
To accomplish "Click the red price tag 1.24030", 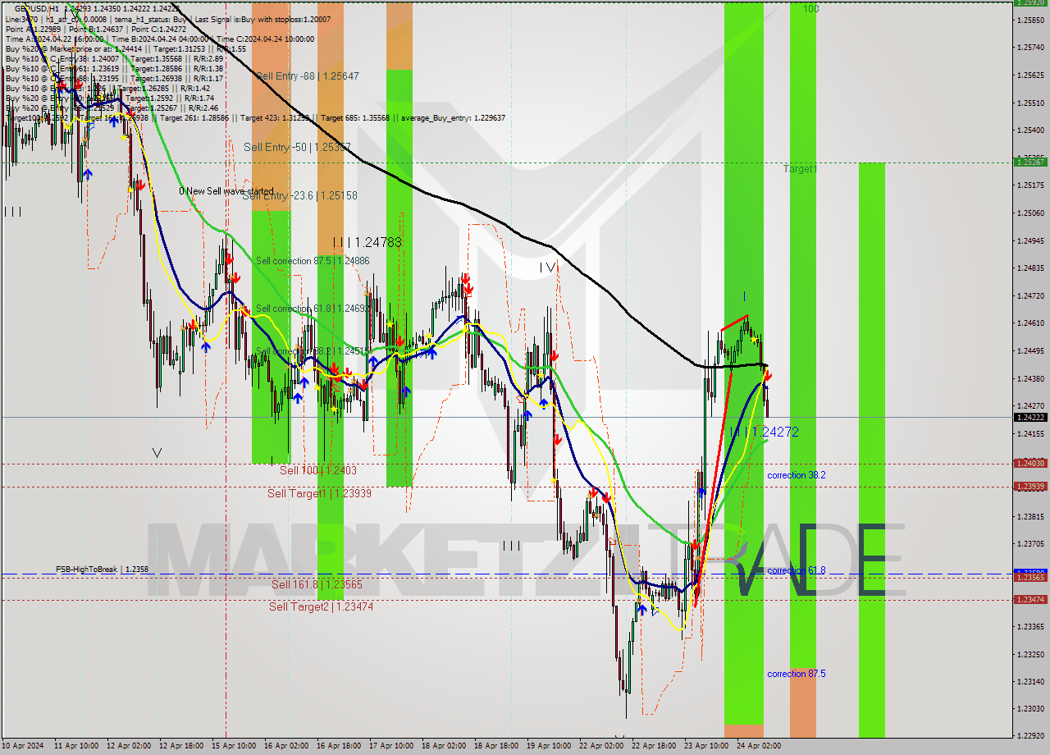I will pyautogui.click(x=1030, y=464).
